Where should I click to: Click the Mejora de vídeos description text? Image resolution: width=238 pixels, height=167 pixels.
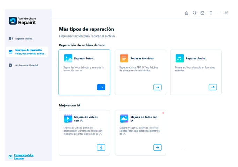click(83, 131)
